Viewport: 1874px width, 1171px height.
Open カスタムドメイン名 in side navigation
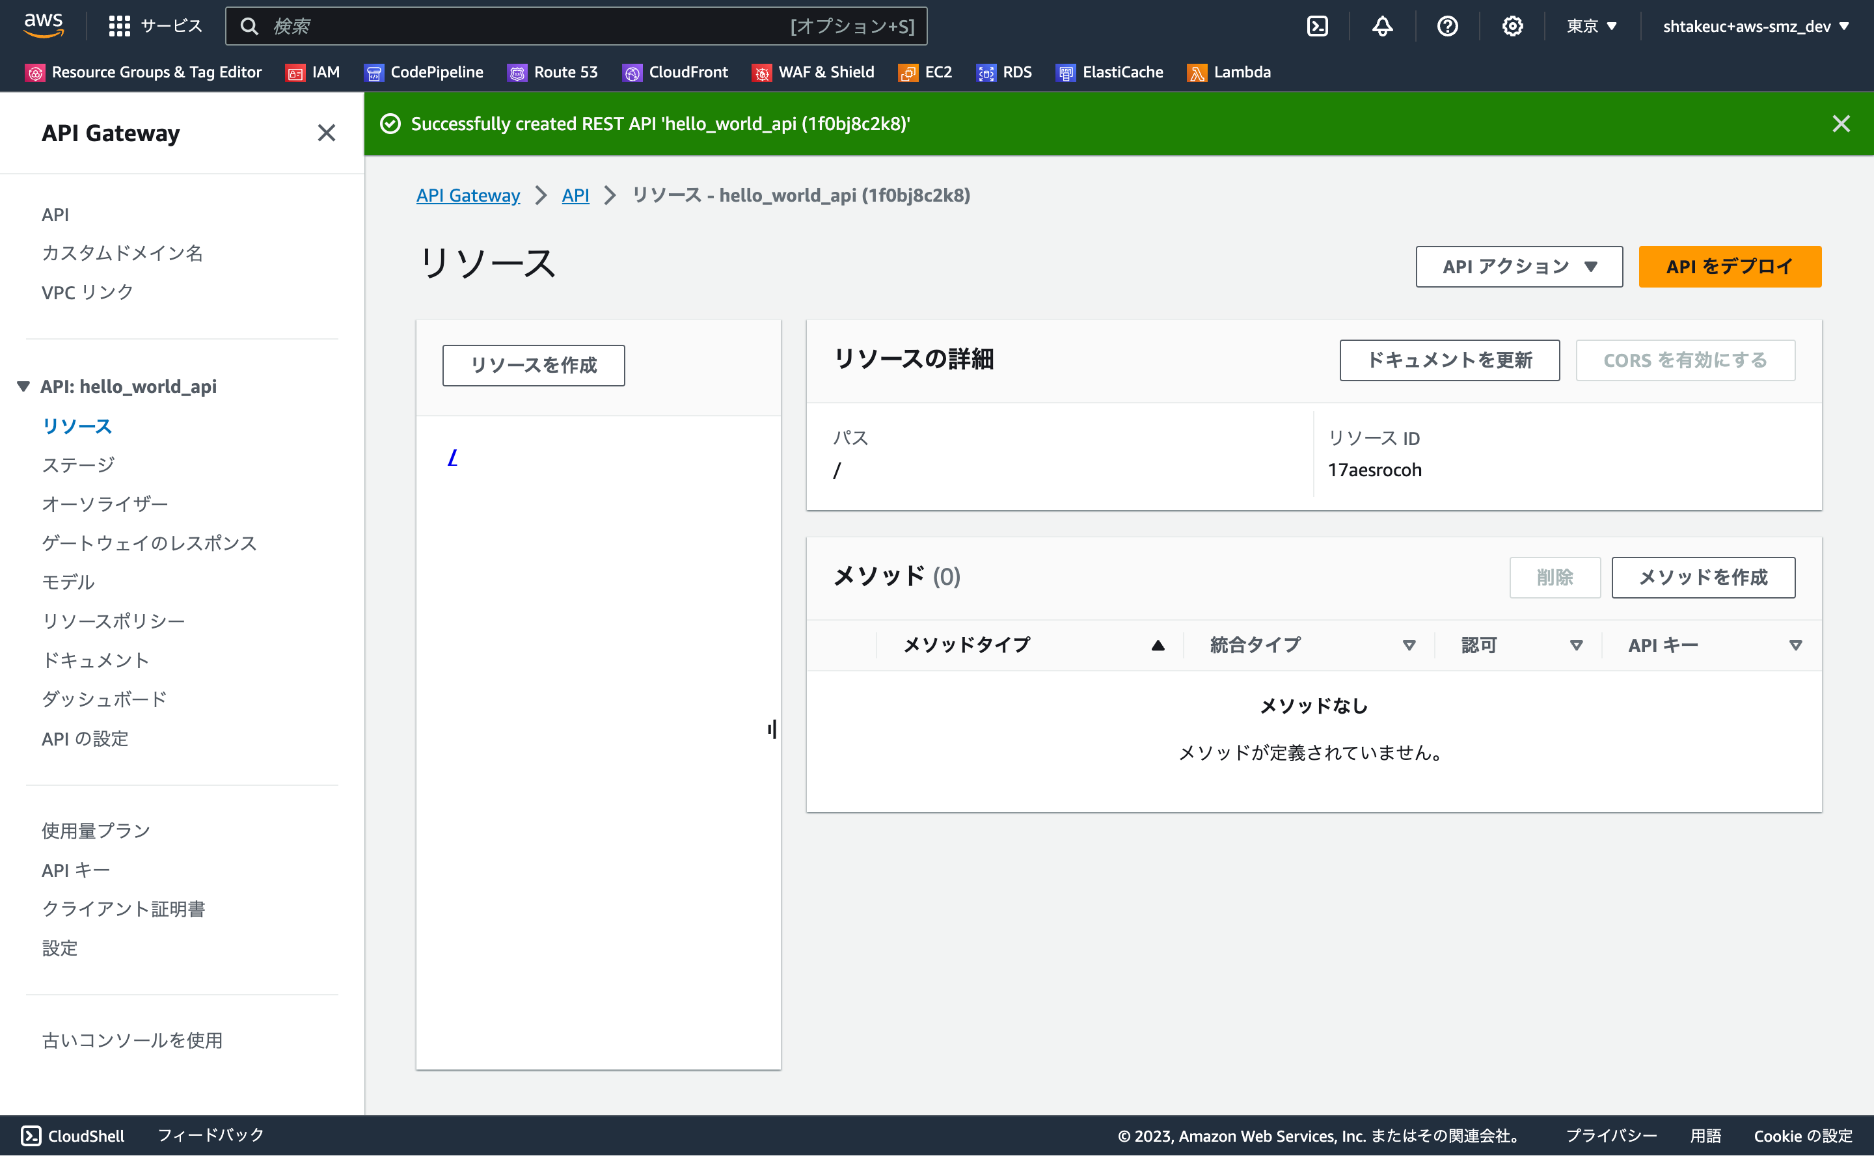pyautogui.click(x=122, y=253)
